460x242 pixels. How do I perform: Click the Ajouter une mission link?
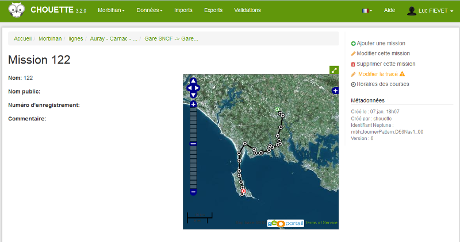[381, 43]
